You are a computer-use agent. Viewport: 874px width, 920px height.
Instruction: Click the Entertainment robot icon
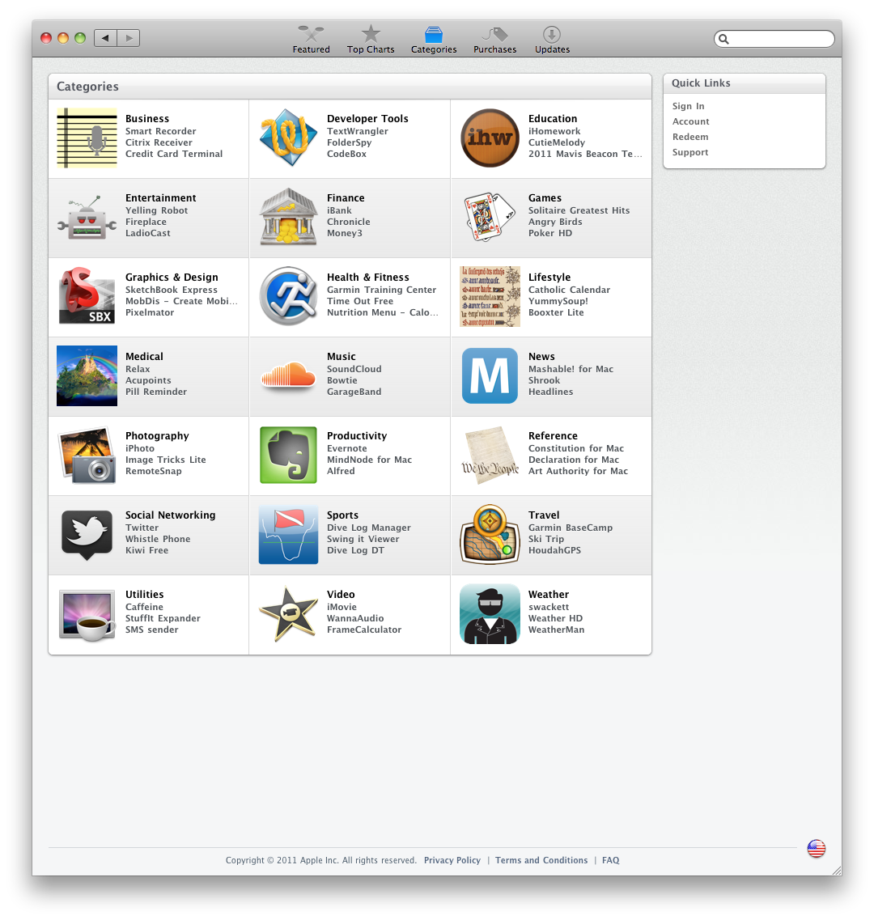87,218
